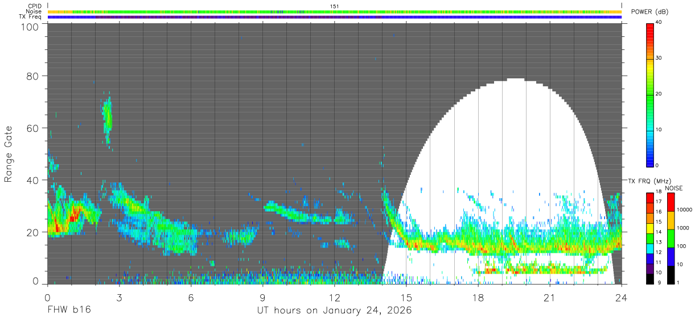Viewport: 699px width, 322px height.
Task: Click the black segment of the NOISE color bar
Action: pyautogui.click(x=670, y=275)
